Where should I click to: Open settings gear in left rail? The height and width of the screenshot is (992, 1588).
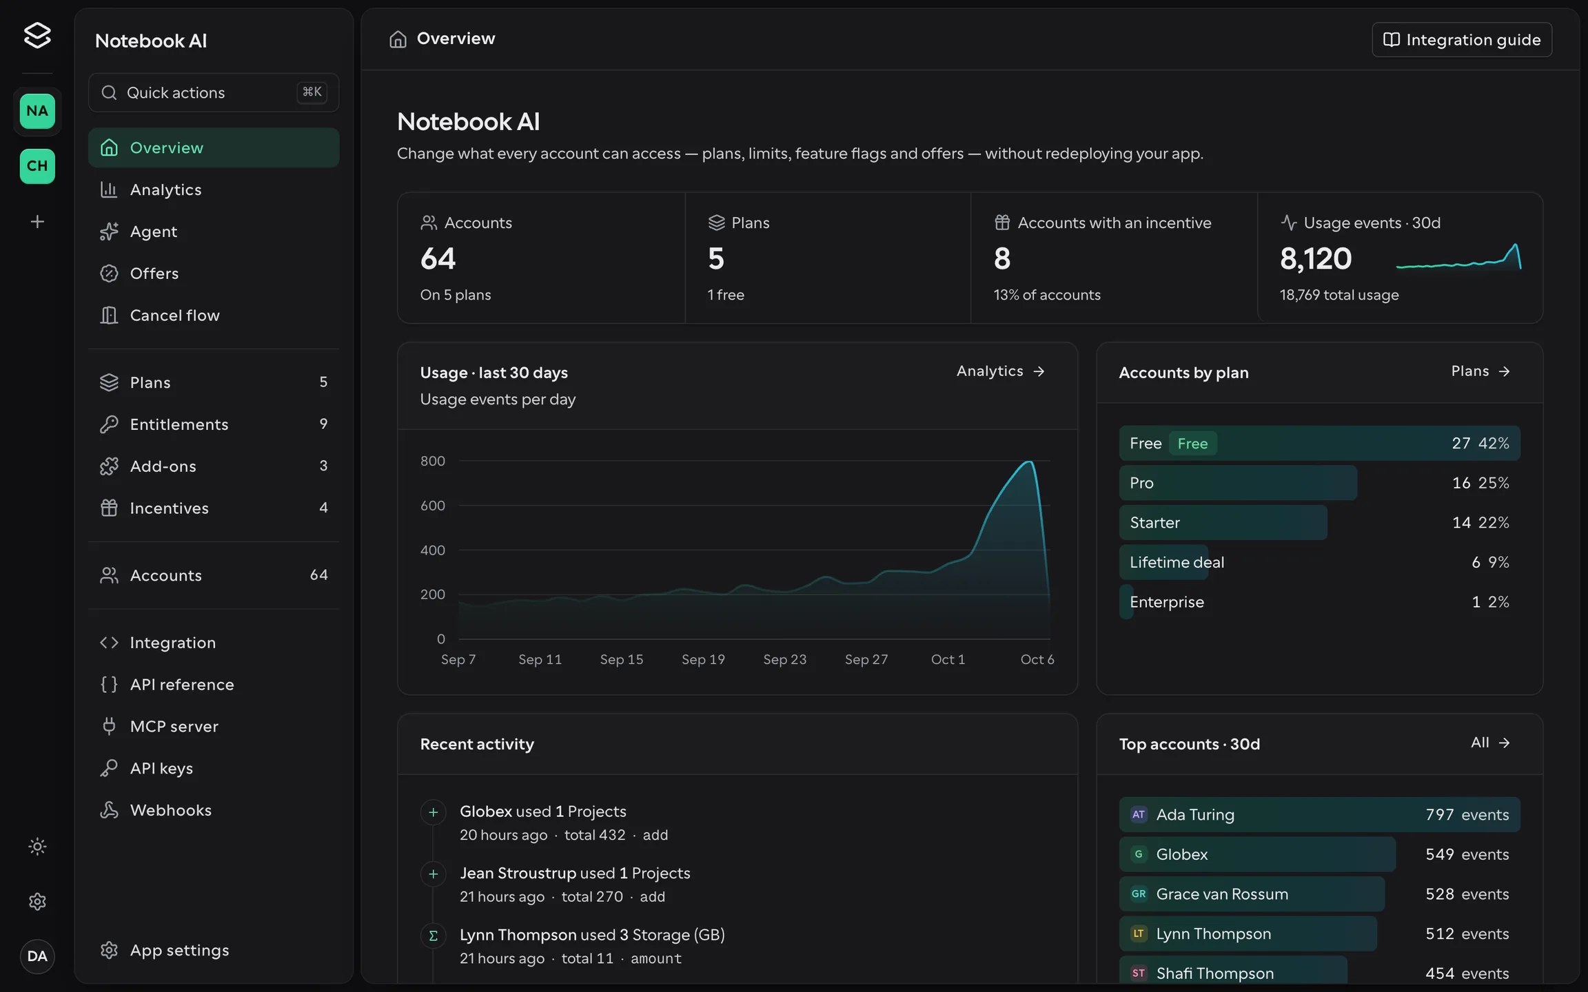[x=37, y=901]
